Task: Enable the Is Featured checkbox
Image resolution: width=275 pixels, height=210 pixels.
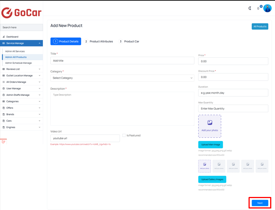Action: [x=124, y=135]
